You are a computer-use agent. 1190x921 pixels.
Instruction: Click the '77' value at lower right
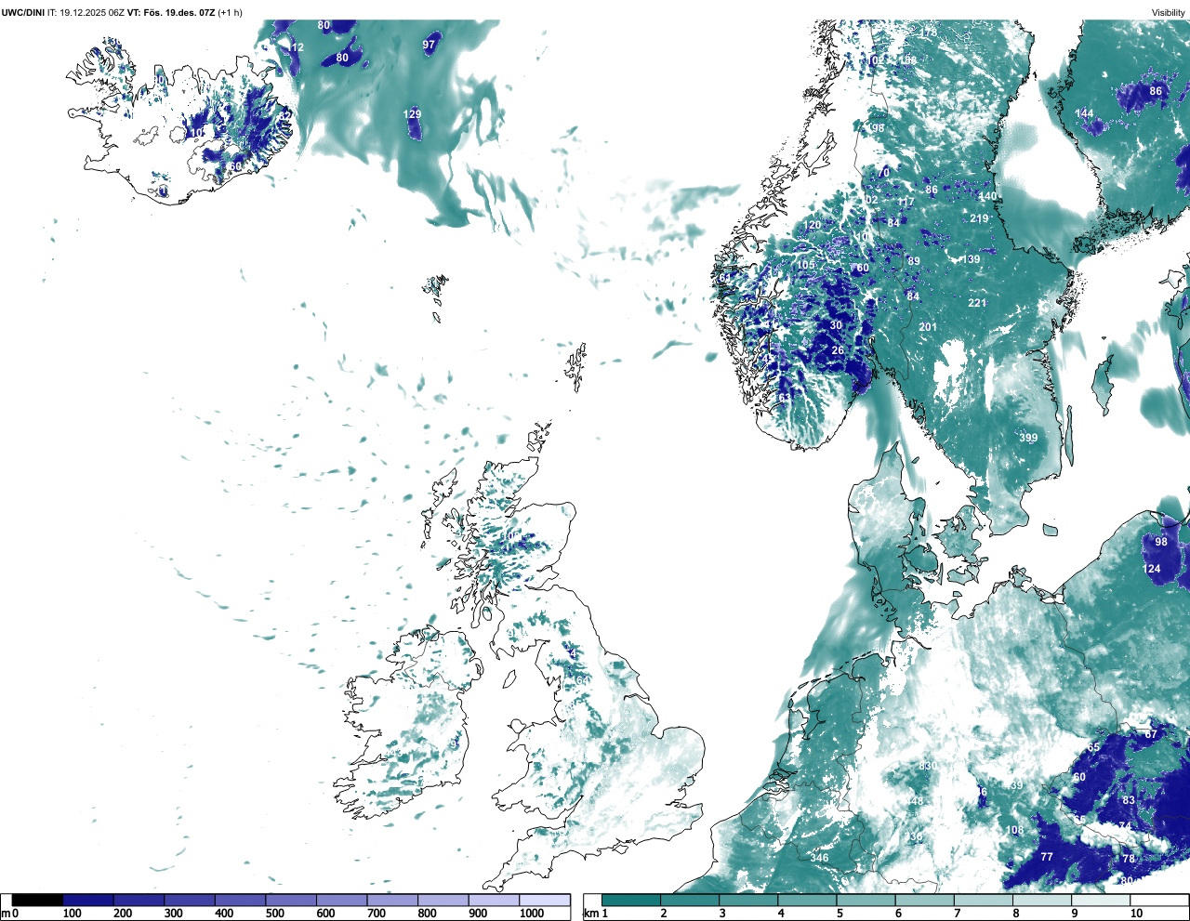pos(1047,858)
